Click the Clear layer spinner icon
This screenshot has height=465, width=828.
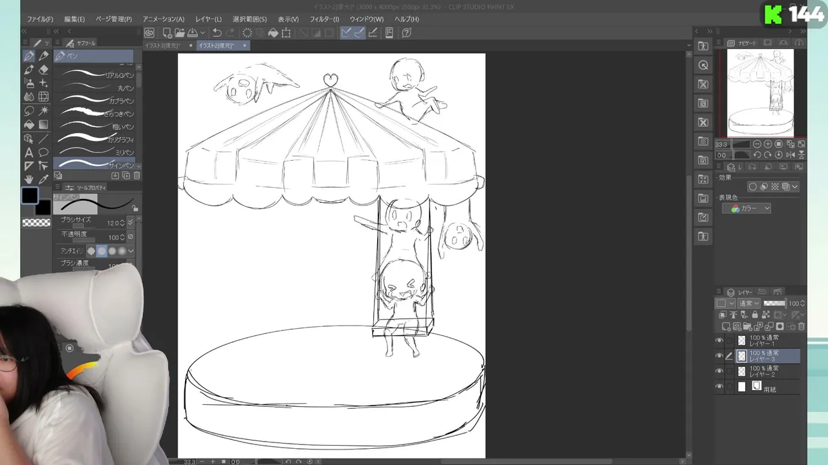tap(247, 33)
